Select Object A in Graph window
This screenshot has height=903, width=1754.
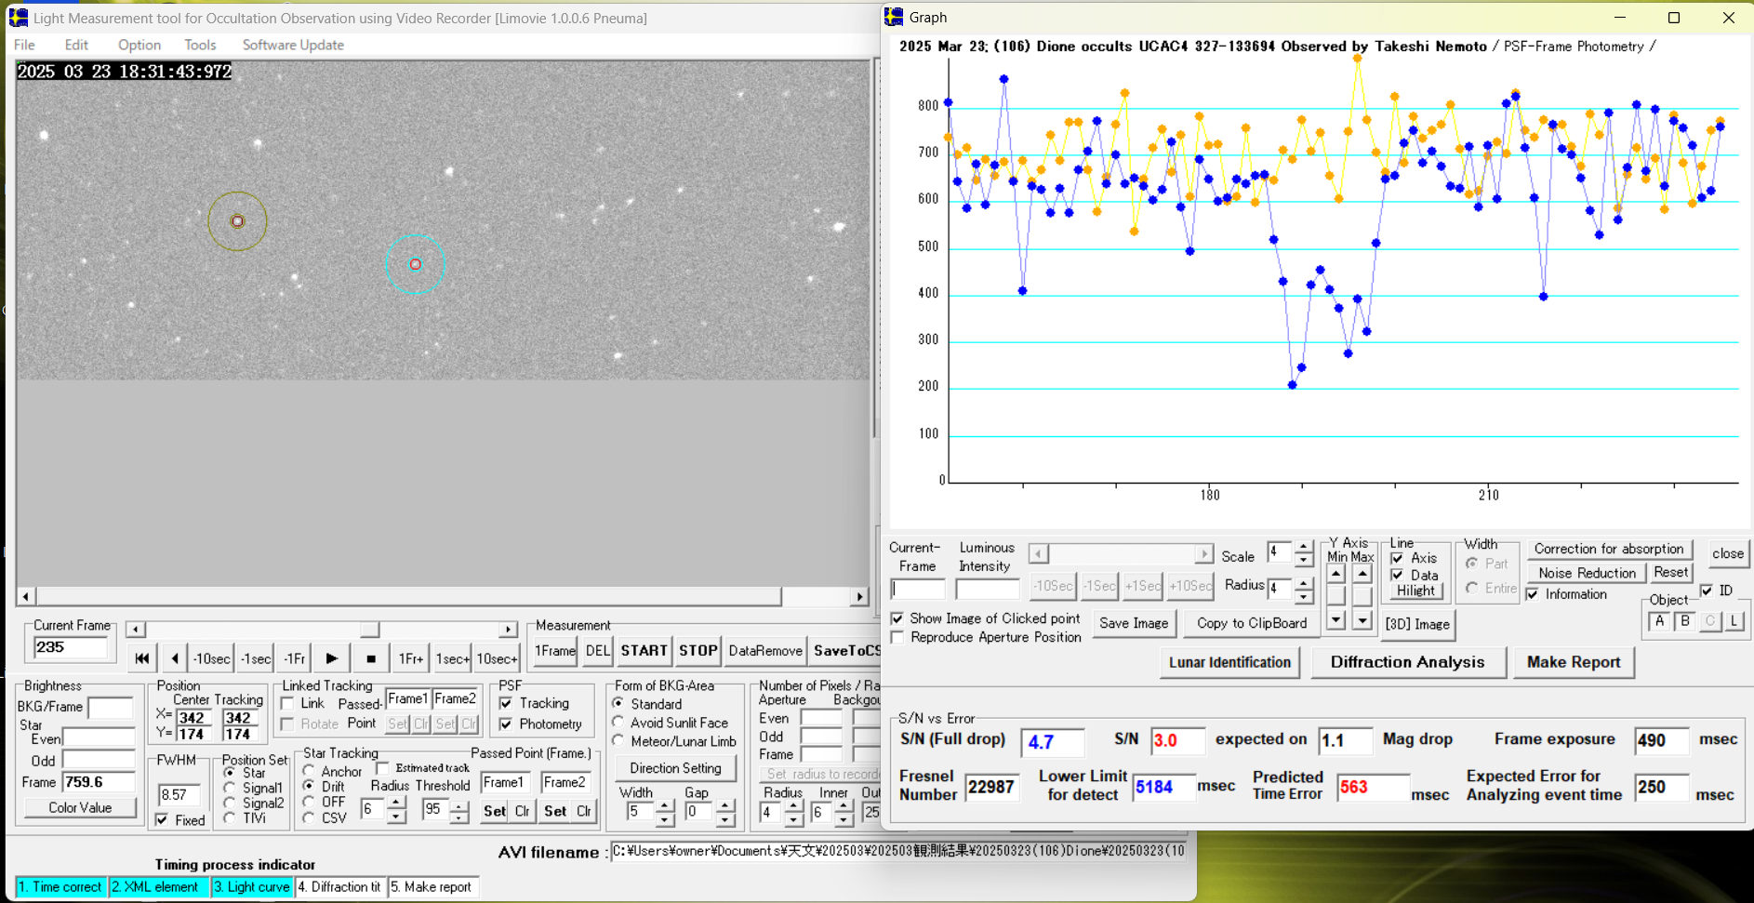(1659, 621)
